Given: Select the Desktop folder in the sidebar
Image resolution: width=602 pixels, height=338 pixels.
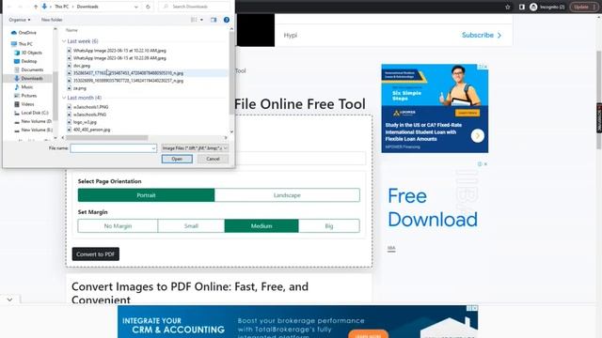Looking at the screenshot, I should click(x=25, y=61).
